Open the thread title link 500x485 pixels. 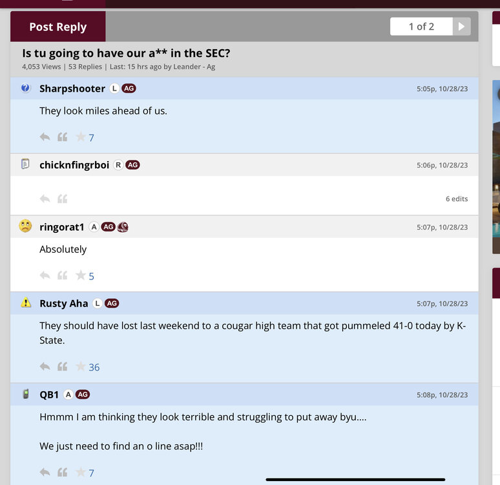coord(126,54)
